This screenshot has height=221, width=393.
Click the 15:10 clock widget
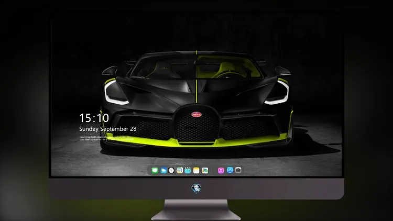[x=94, y=118]
